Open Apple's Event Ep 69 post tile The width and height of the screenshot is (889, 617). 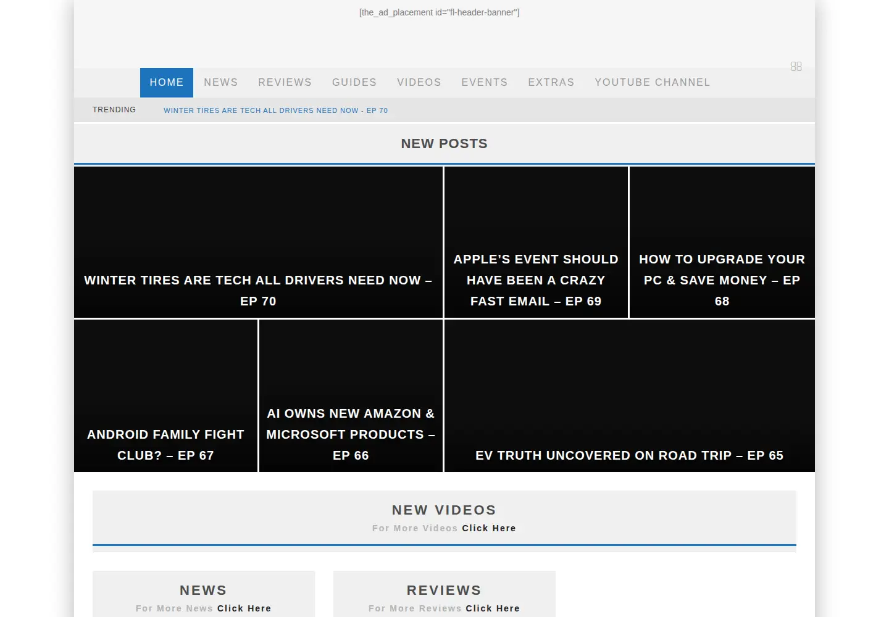click(x=536, y=242)
